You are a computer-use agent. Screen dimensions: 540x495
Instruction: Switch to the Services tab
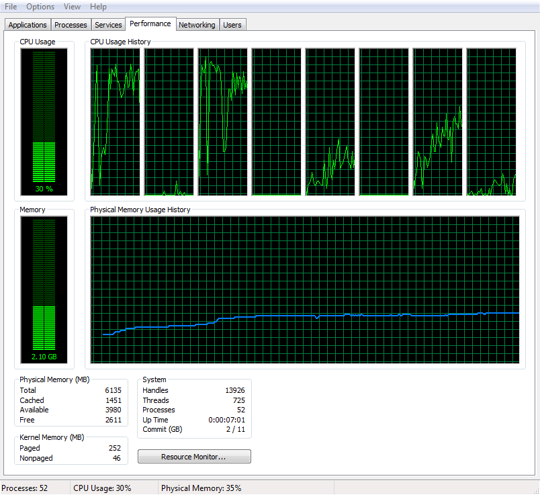click(108, 25)
